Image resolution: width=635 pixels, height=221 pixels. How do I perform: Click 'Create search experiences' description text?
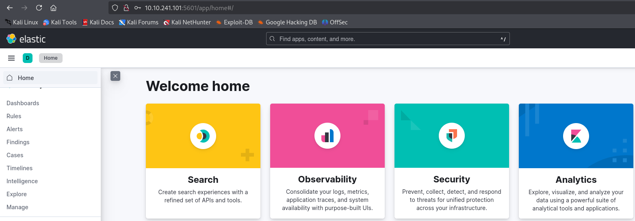203,196
